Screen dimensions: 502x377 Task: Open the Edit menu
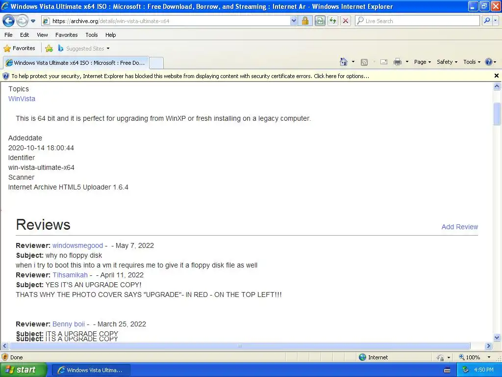[25, 35]
